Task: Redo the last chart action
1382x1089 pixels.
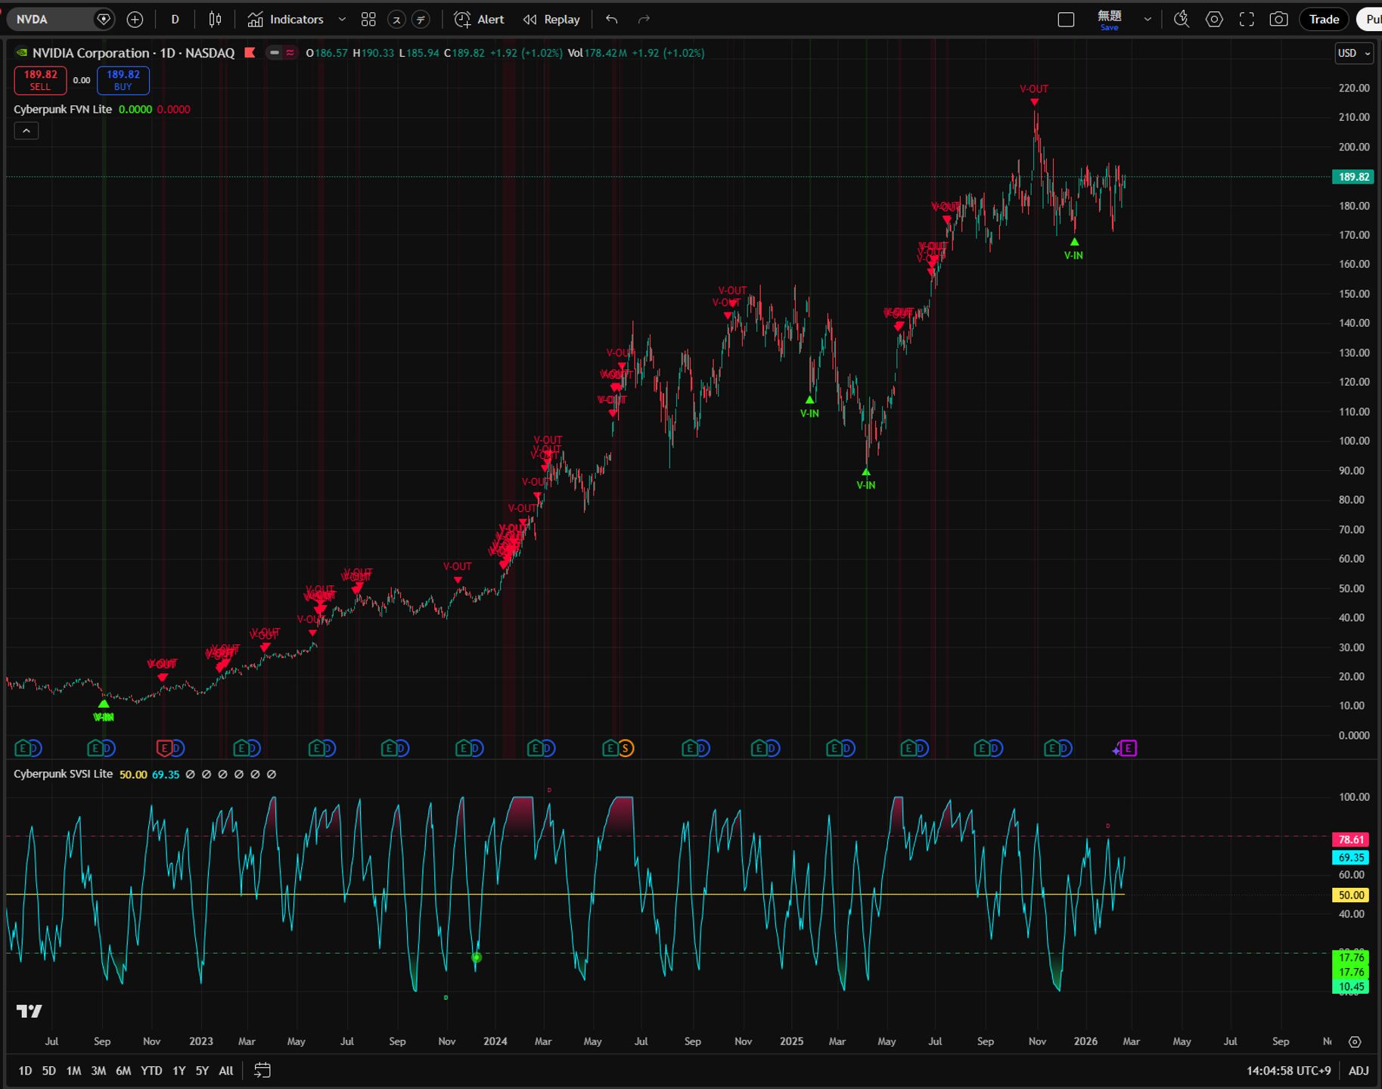Action: [644, 20]
